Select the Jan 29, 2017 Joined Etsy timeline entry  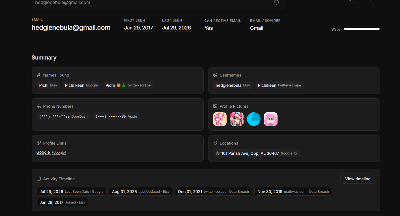(63, 202)
